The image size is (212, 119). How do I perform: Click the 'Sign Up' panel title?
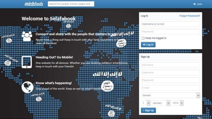(x=145, y=57)
